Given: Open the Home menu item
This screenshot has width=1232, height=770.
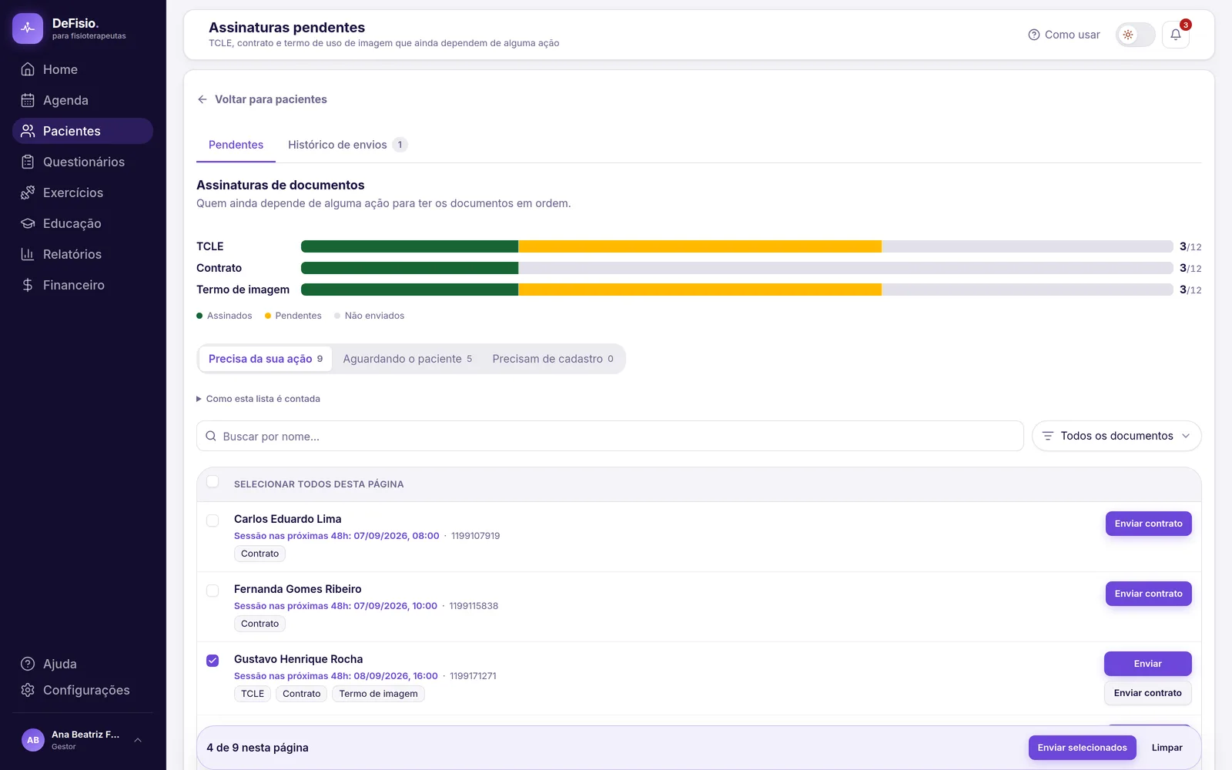Looking at the screenshot, I should tap(82, 69).
